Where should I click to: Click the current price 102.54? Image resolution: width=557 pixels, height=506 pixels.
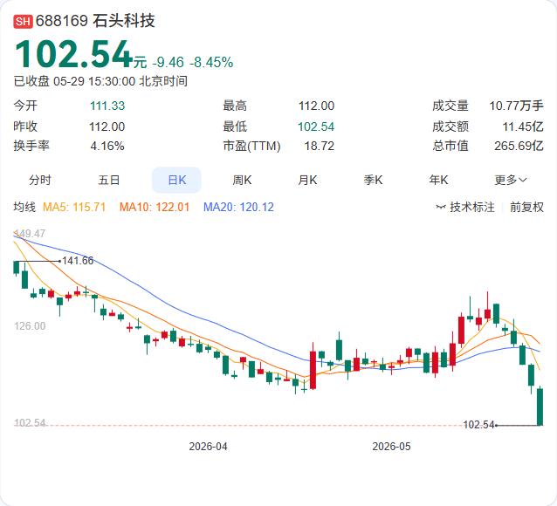tap(73, 54)
